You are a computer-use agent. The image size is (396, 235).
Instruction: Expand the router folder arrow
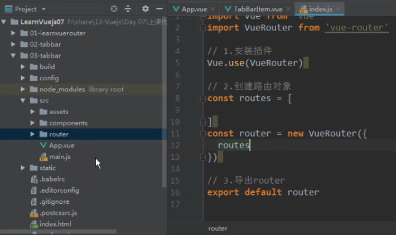point(32,134)
